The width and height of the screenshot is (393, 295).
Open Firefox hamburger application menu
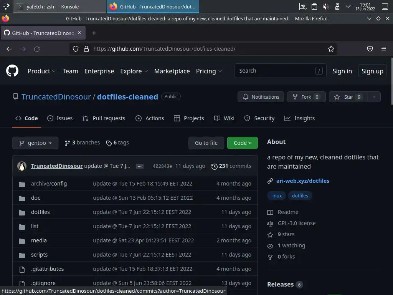(384, 49)
